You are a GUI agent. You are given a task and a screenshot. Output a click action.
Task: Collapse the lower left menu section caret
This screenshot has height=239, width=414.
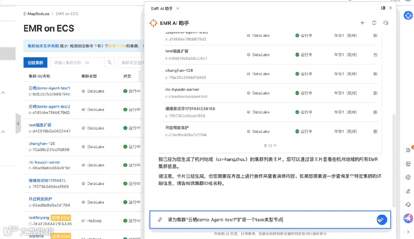pos(3,132)
